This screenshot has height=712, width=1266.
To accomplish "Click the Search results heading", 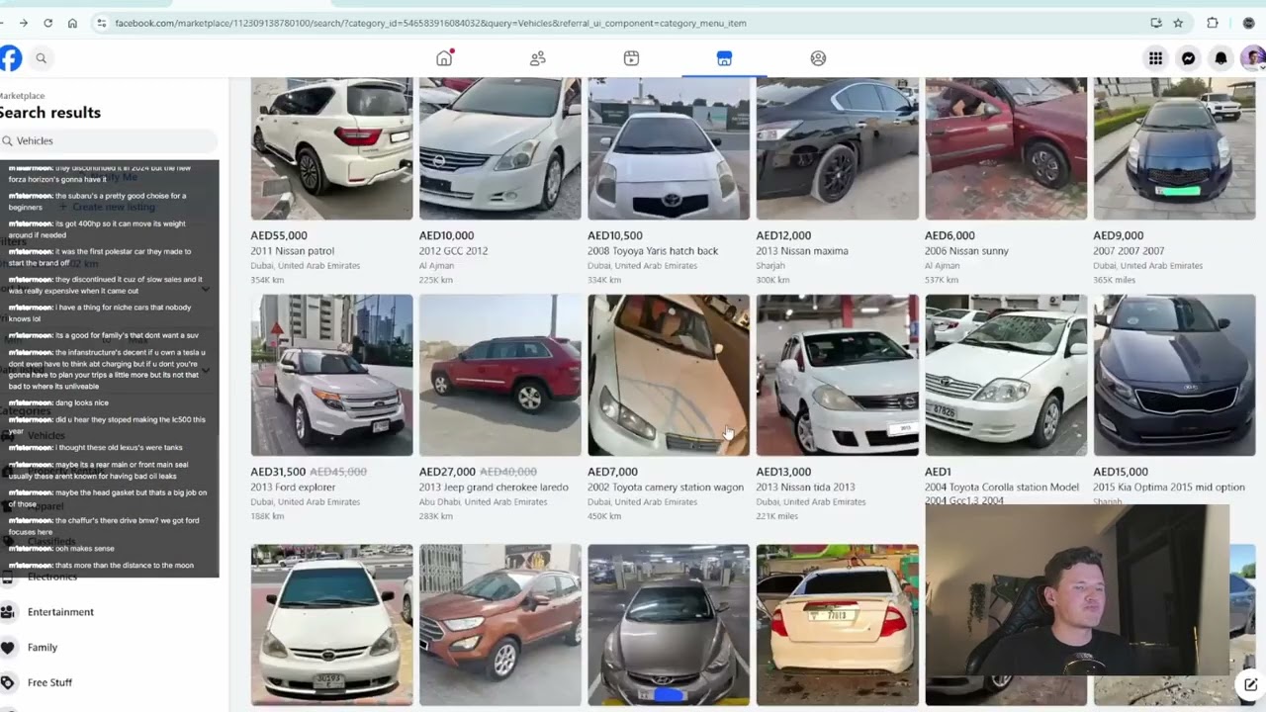I will pyautogui.click(x=49, y=113).
